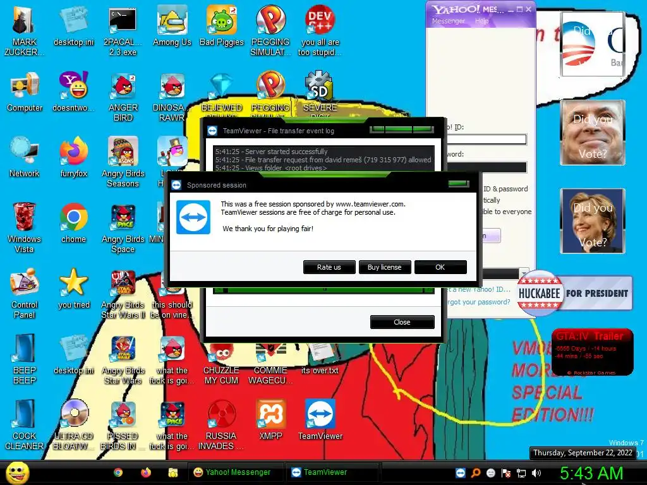
Task: Open 2PACAL 2.3.exe desktop icon
Action: pos(123,30)
